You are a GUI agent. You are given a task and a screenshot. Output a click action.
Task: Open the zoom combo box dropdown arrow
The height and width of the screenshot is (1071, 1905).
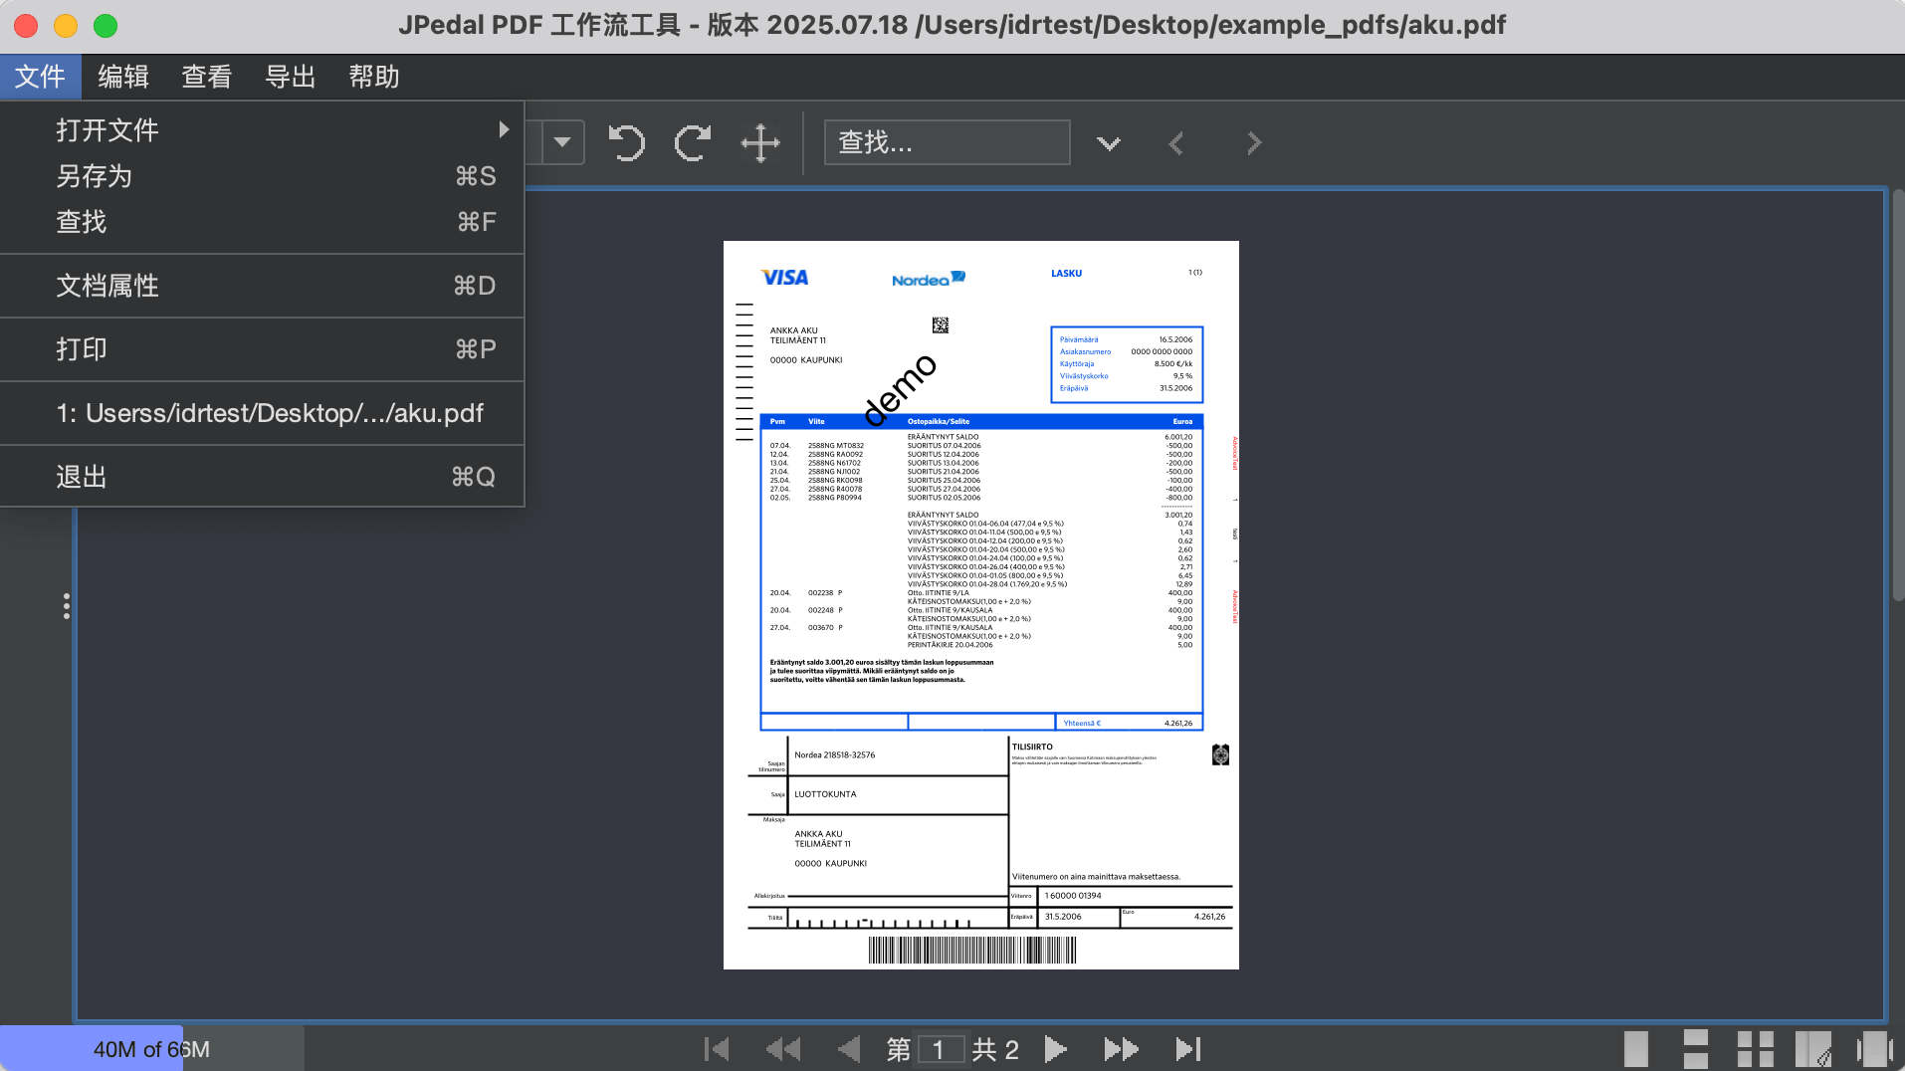click(x=562, y=142)
